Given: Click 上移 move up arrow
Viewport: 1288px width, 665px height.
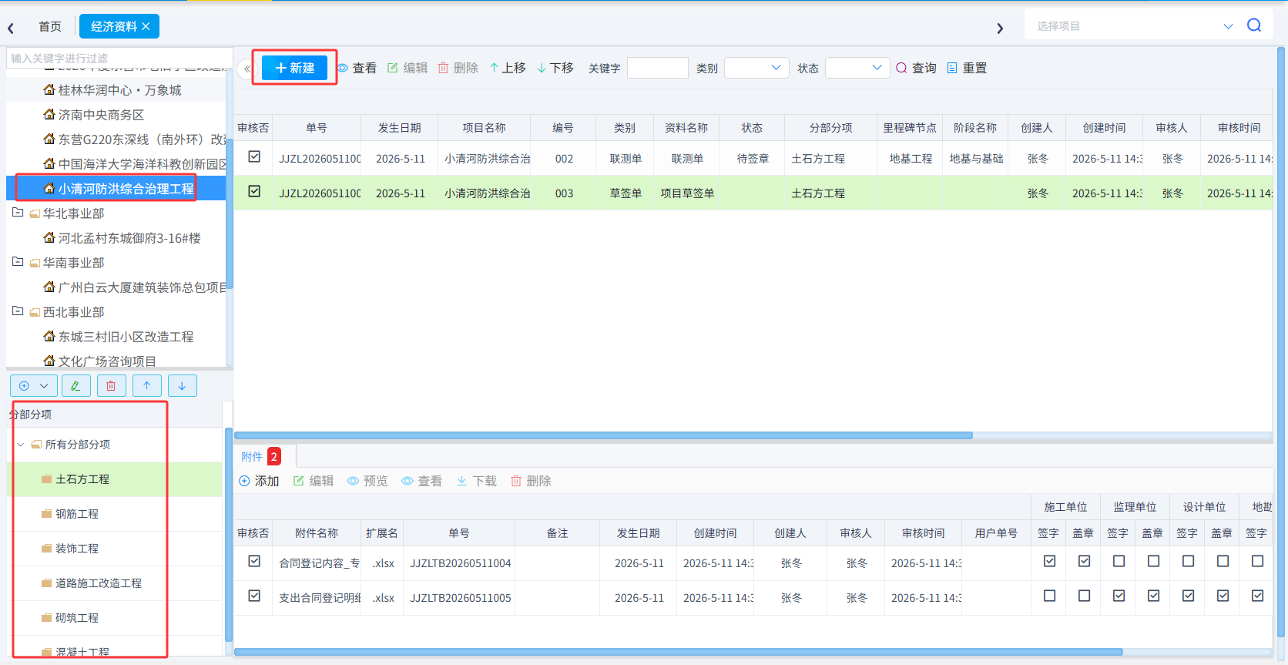Looking at the screenshot, I should click(x=508, y=68).
